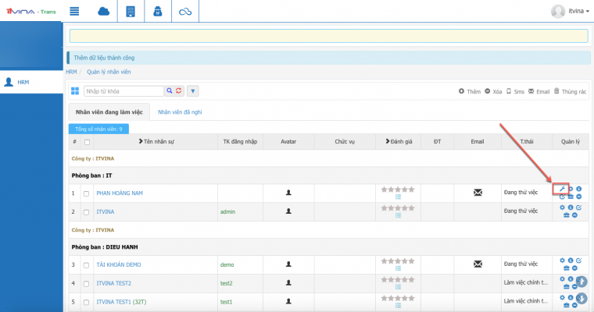The image size is (594, 312).
Task: Tick the checkbox for Phan Hoàng Nam
Action: click(87, 193)
